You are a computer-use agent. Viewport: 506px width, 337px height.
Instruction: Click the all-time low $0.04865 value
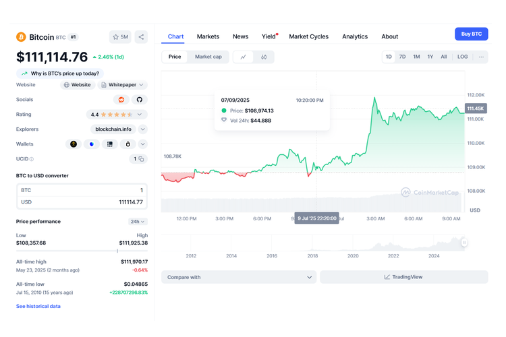pyautogui.click(x=136, y=284)
